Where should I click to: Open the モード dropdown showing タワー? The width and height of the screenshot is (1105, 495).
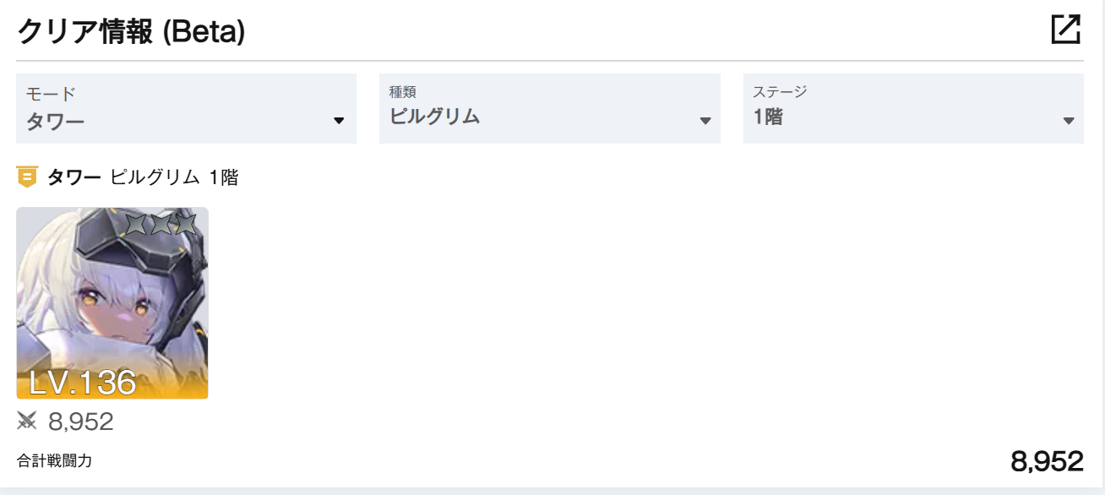tap(186, 108)
